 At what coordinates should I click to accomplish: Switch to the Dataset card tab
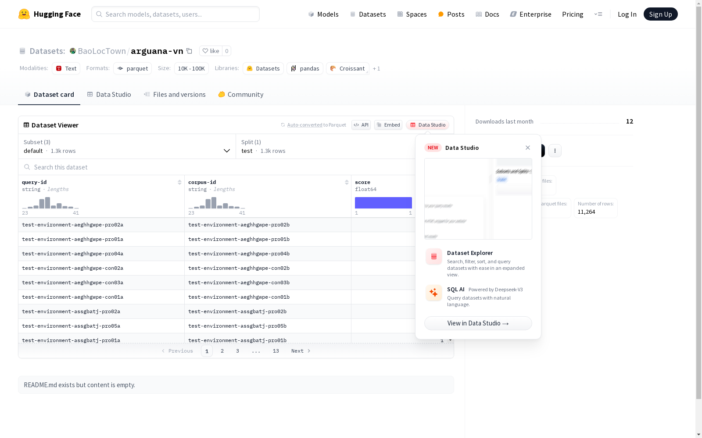click(49, 95)
